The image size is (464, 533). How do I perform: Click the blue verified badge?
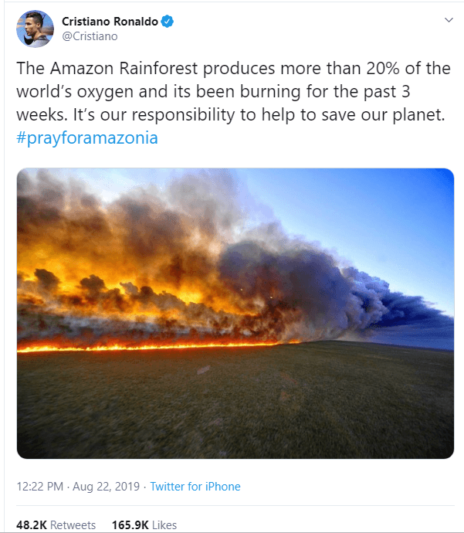(167, 22)
